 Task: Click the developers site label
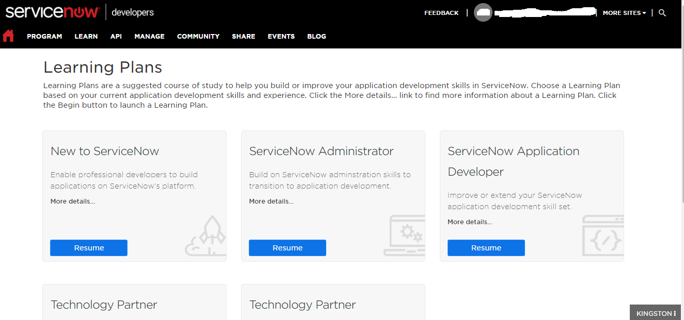click(x=133, y=12)
